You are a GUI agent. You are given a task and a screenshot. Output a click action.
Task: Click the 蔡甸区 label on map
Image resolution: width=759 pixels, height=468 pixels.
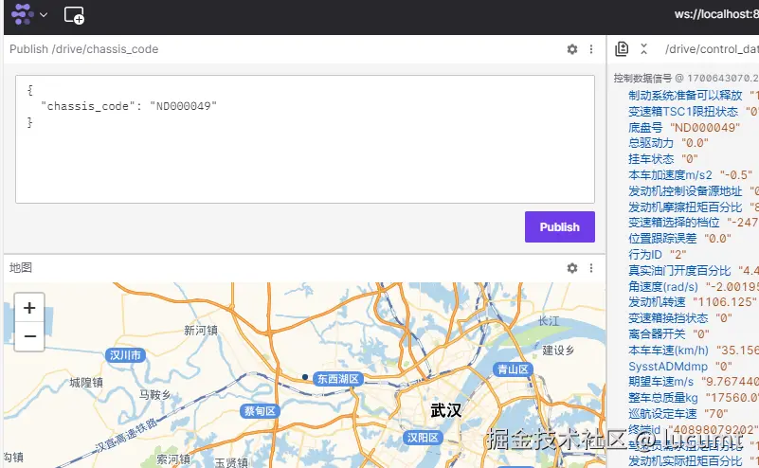(260, 411)
